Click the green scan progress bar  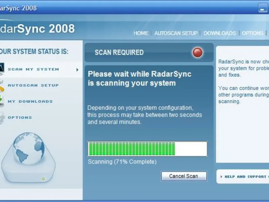(147, 149)
